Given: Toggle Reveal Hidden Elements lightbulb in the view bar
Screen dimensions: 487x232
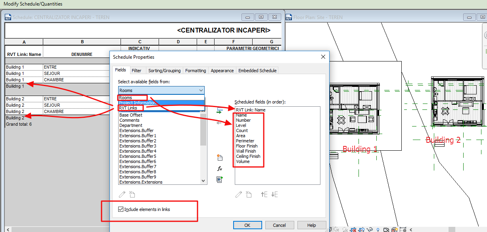Looking at the screenshot, I should (x=378, y=229).
